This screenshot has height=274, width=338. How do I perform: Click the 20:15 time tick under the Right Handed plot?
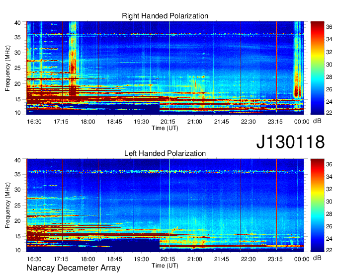tap(168, 122)
